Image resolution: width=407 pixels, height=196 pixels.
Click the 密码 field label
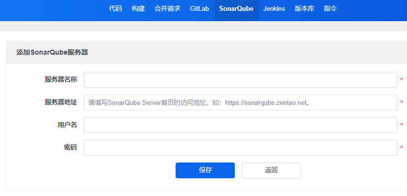click(71, 147)
